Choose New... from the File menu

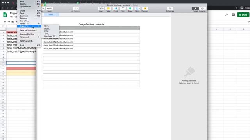[29, 2]
